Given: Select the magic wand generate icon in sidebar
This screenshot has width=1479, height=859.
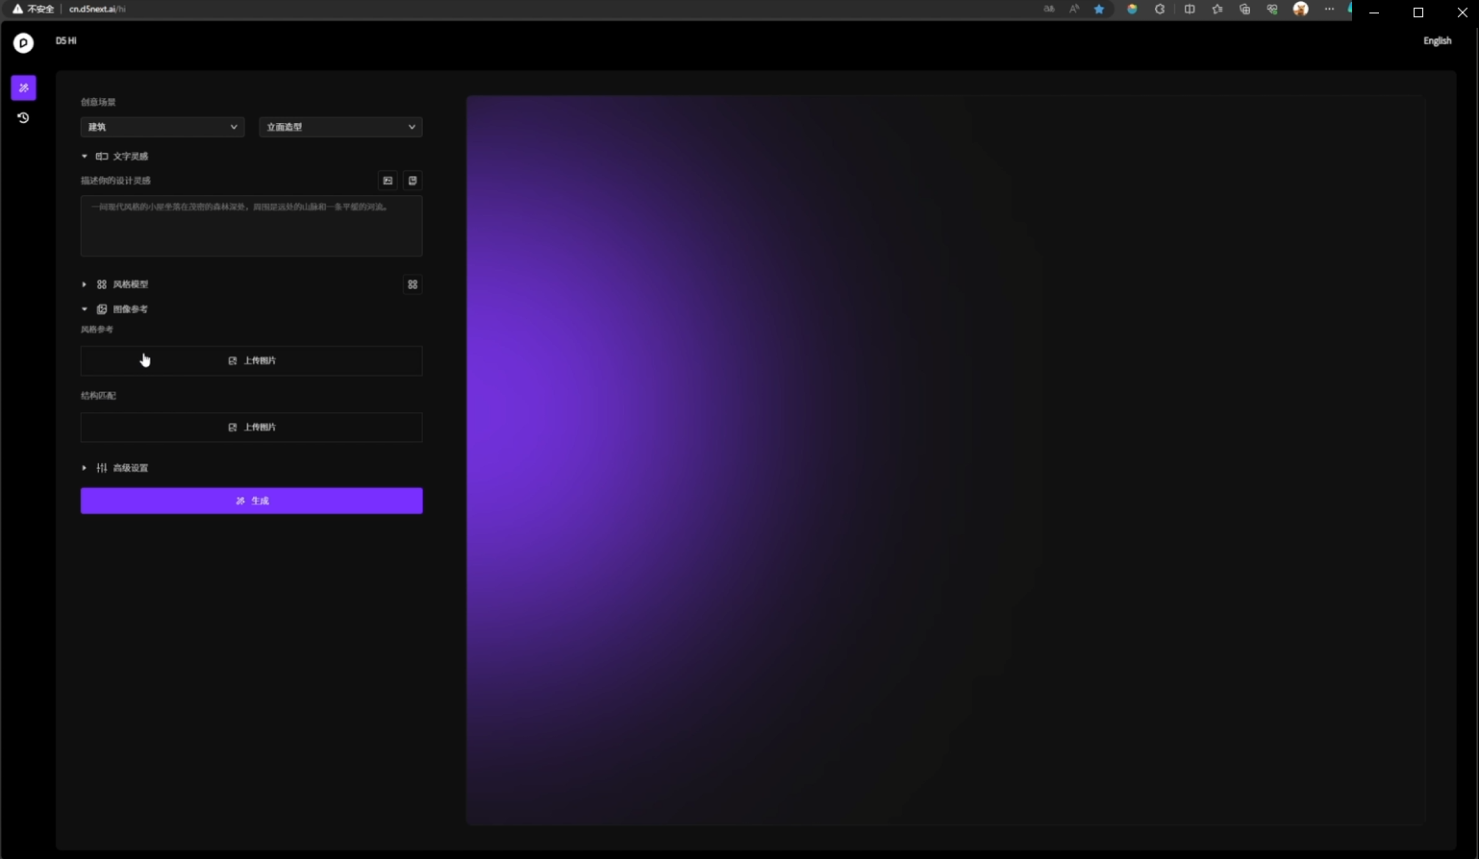Looking at the screenshot, I should point(23,87).
